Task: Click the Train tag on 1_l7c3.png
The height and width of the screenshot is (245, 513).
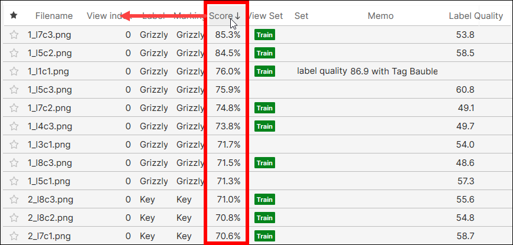Action: pyautogui.click(x=264, y=35)
